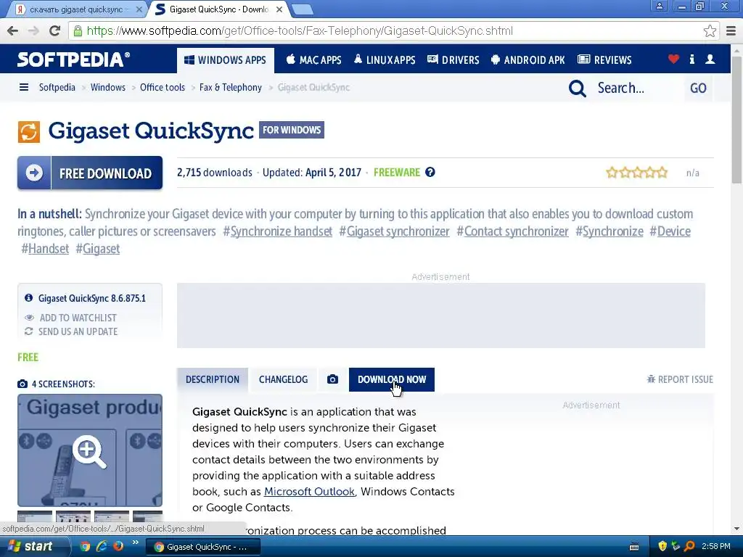
Task: Open a new tab with the new-tab button
Action: pos(302,9)
